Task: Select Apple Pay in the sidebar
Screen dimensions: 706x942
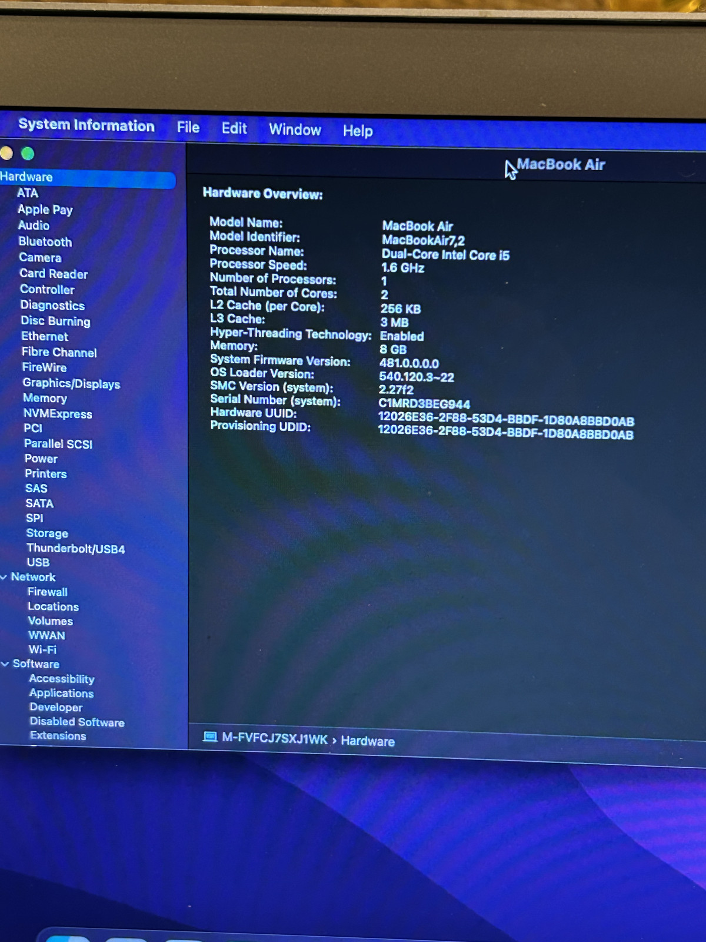Action: point(45,210)
